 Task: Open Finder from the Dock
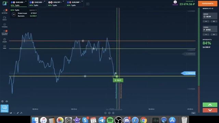tap(35, 120)
